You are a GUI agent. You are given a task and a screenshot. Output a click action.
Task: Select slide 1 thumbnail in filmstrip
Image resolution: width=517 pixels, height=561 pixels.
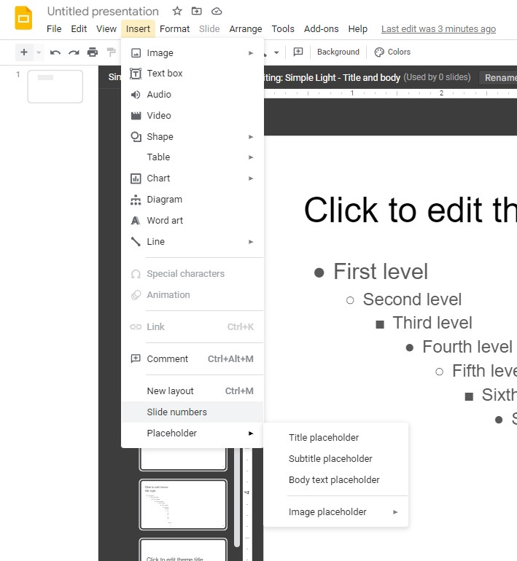pyautogui.click(x=55, y=87)
